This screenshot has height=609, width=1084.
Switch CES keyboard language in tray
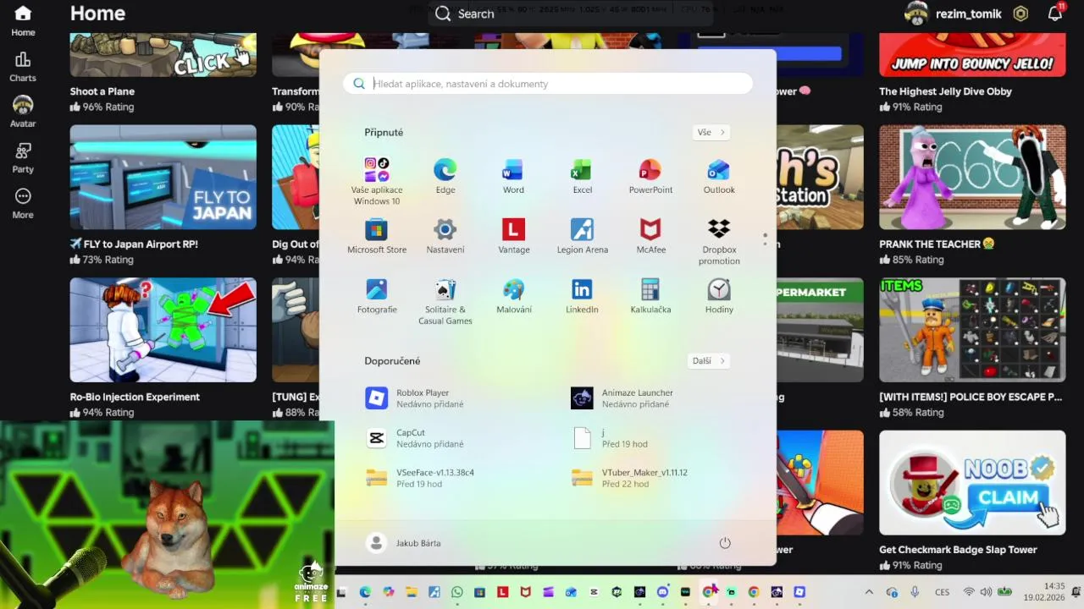click(x=943, y=592)
